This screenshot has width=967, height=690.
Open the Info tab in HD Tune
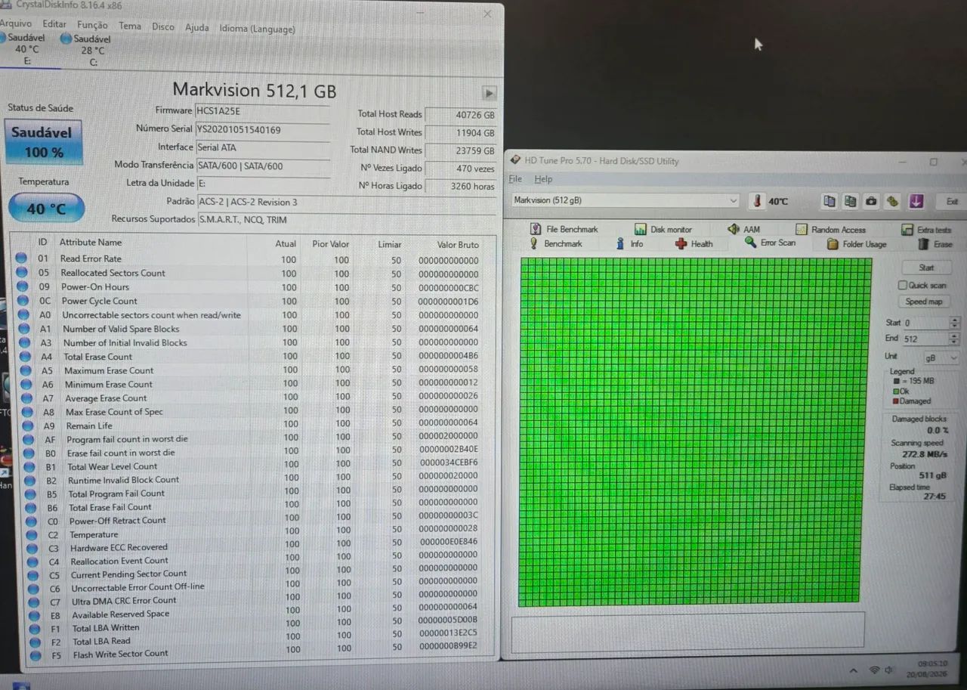tap(629, 243)
